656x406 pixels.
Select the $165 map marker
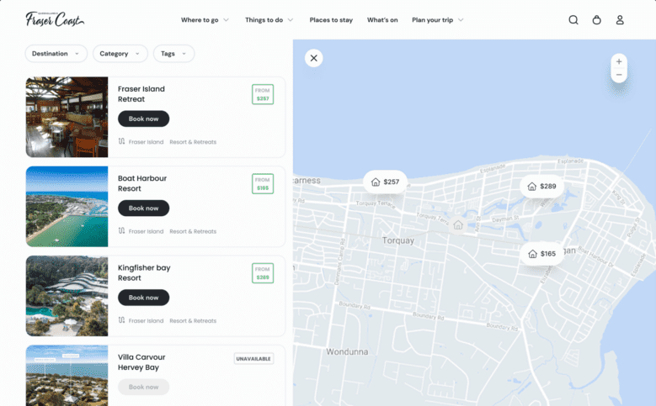tap(541, 254)
